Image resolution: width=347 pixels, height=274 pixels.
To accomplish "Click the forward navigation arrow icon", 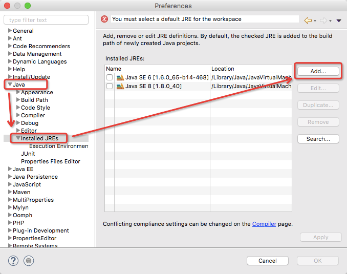I will pos(323,20).
